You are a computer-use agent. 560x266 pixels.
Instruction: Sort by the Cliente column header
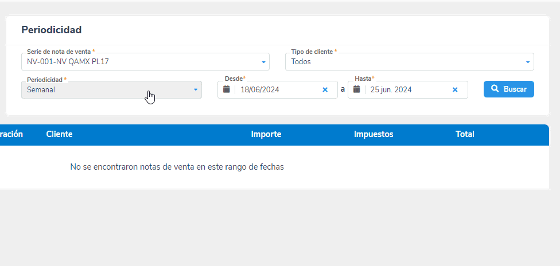coord(59,134)
